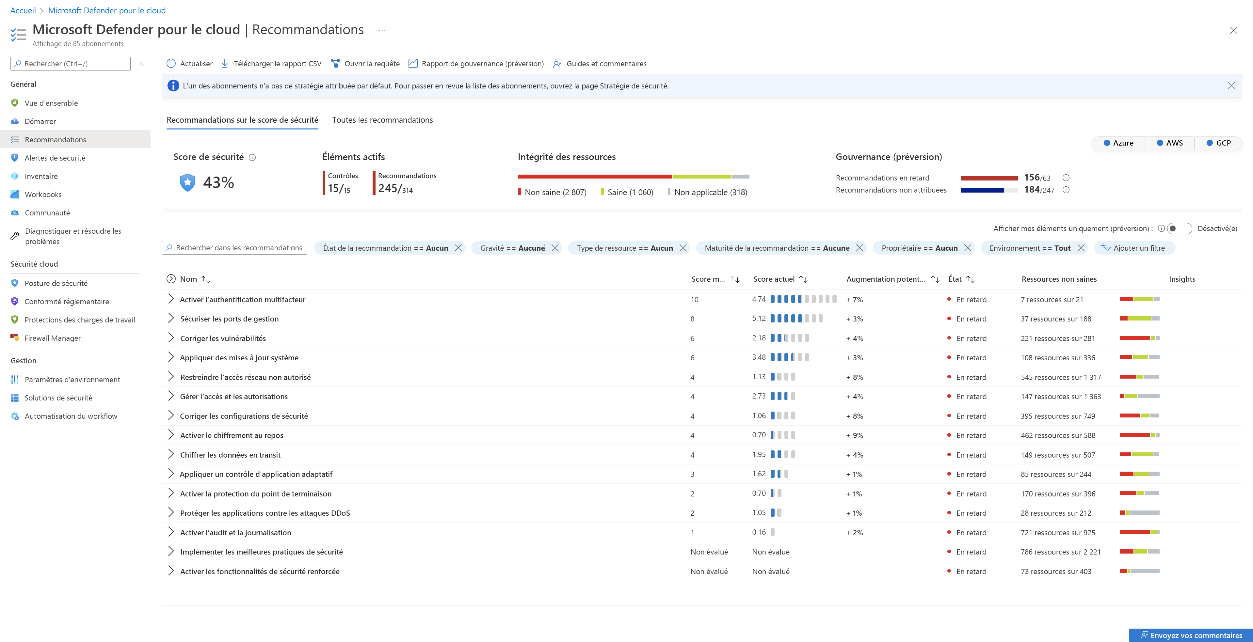Collapse the sidebar with double-chevron icon
The height and width of the screenshot is (642, 1253).
coord(141,64)
